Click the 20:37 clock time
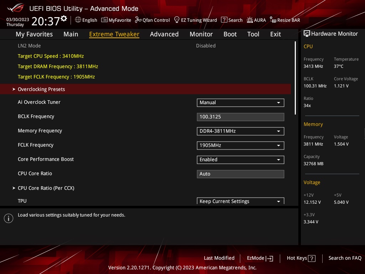The width and height of the screenshot is (365, 274). pos(46,21)
